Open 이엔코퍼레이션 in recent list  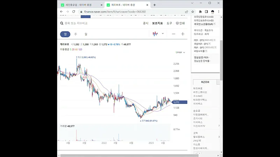coord(201,115)
